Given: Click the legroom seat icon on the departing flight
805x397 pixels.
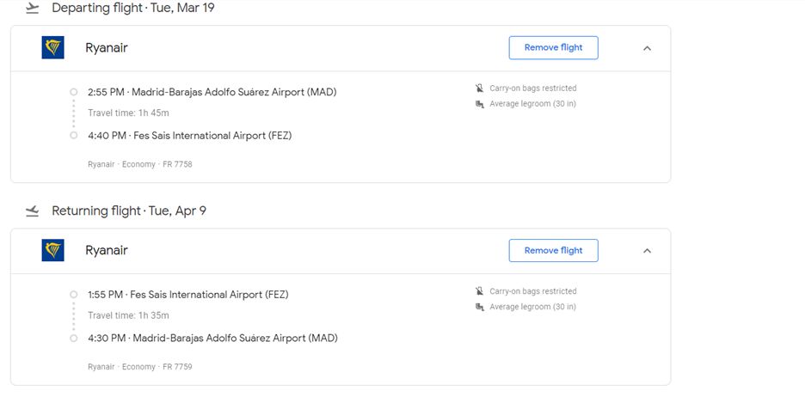Looking at the screenshot, I should click(480, 104).
